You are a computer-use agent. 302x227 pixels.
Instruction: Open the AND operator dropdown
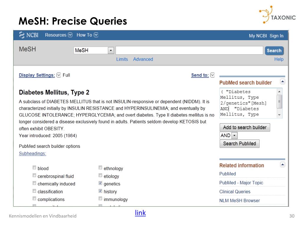pyautogui.click(x=234, y=135)
